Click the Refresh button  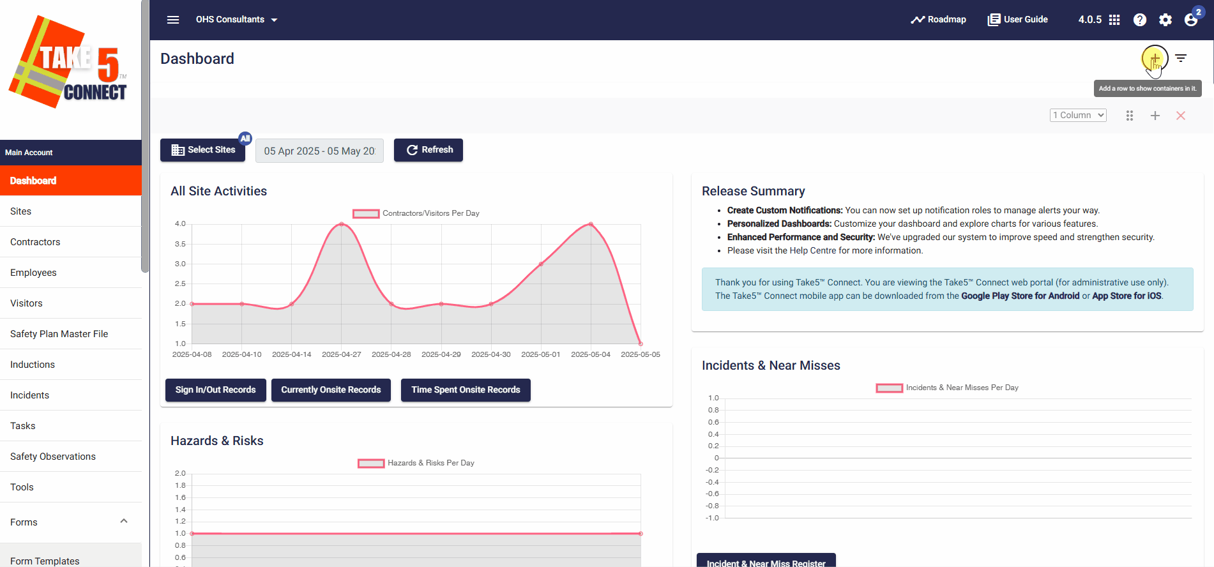pos(429,150)
